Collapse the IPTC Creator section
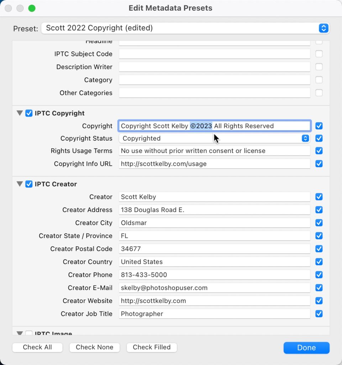This screenshot has width=342, height=365. pos(20,184)
